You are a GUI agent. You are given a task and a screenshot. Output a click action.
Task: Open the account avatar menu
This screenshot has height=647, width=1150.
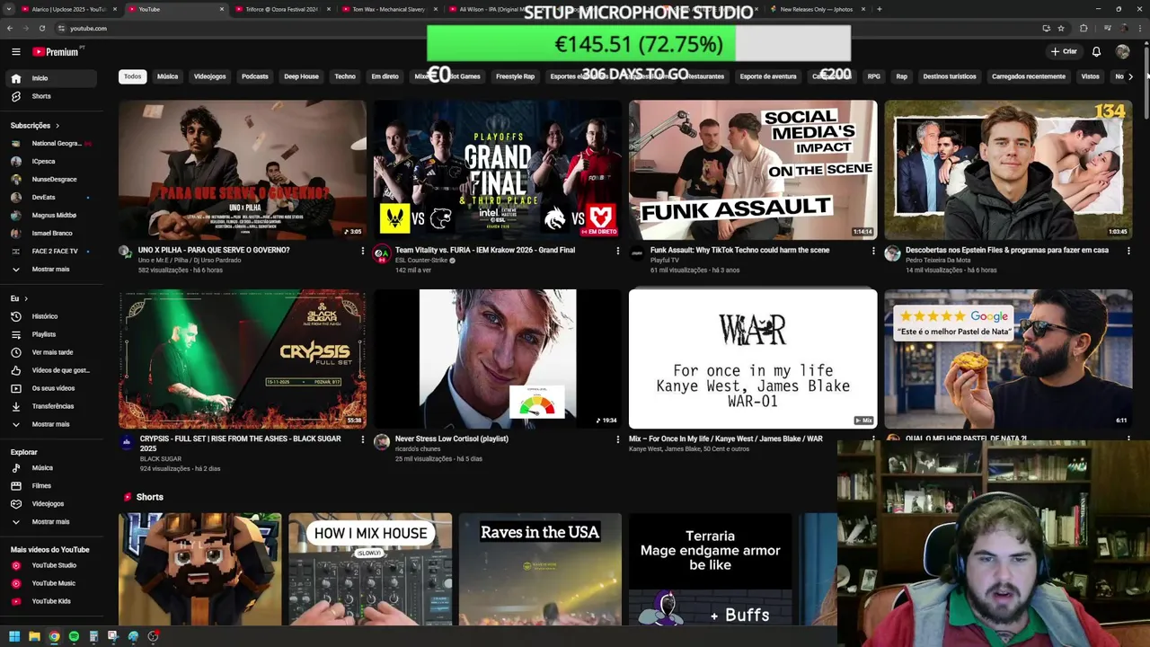1122,52
